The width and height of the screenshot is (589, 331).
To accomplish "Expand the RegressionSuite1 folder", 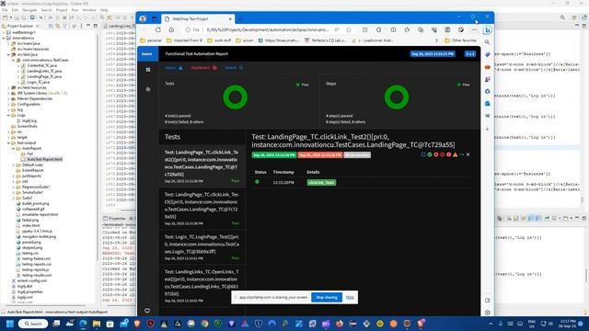I will 14,187.
